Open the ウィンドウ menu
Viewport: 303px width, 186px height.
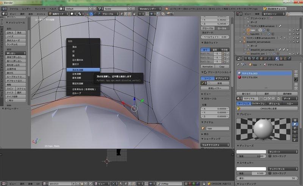click(40, 9)
